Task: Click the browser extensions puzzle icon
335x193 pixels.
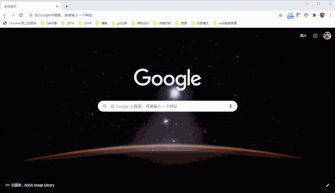Action: pyautogui.click(x=314, y=15)
